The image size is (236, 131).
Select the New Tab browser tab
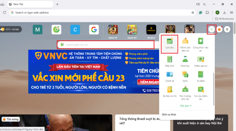coord(30,4)
